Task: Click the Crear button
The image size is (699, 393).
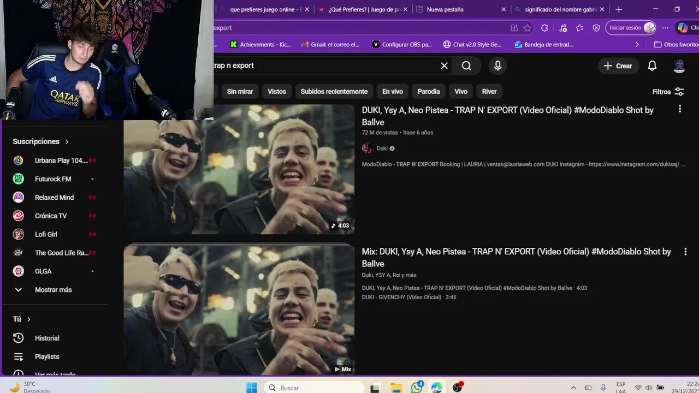Action: coord(618,65)
